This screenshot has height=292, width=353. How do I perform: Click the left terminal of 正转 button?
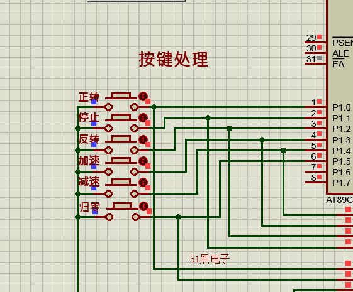(x=108, y=107)
